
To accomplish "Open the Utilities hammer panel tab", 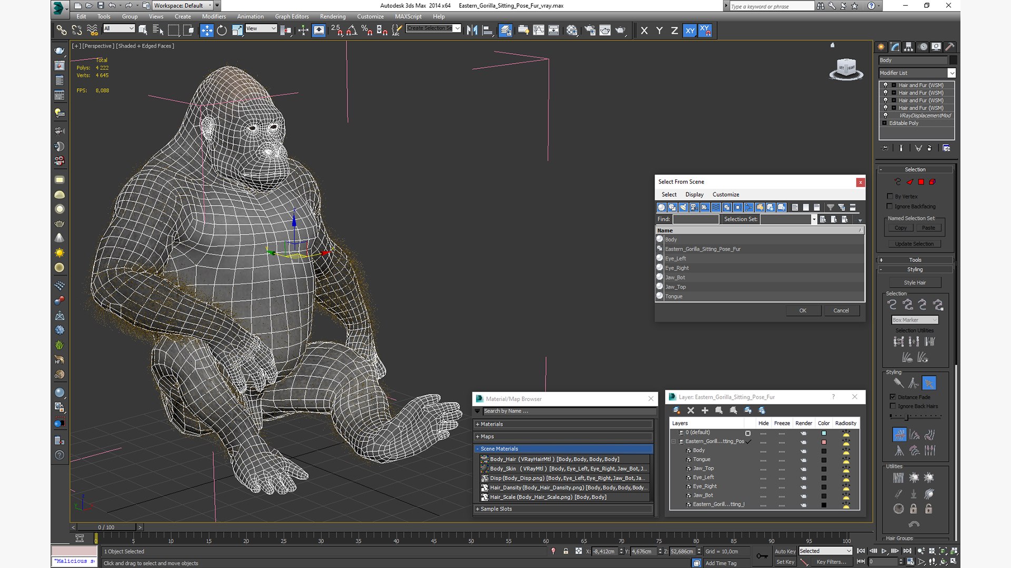I will [950, 47].
